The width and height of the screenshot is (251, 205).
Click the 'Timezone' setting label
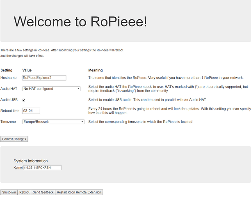pos(8,122)
